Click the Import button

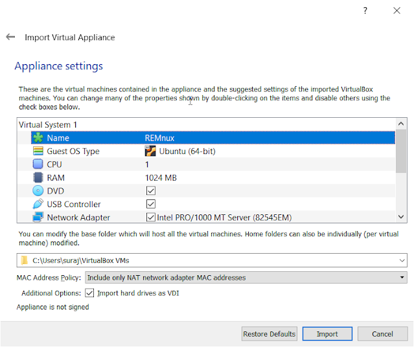tap(327, 334)
